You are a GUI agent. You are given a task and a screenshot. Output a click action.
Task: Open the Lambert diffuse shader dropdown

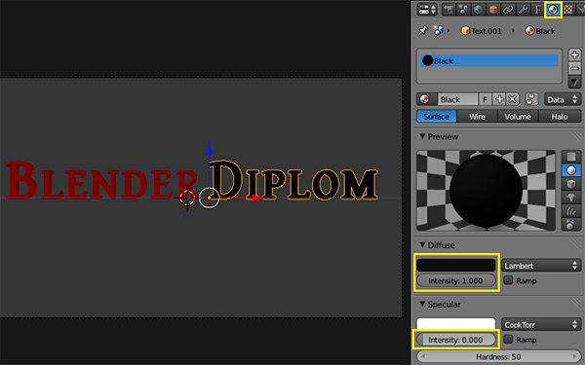[x=541, y=266]
